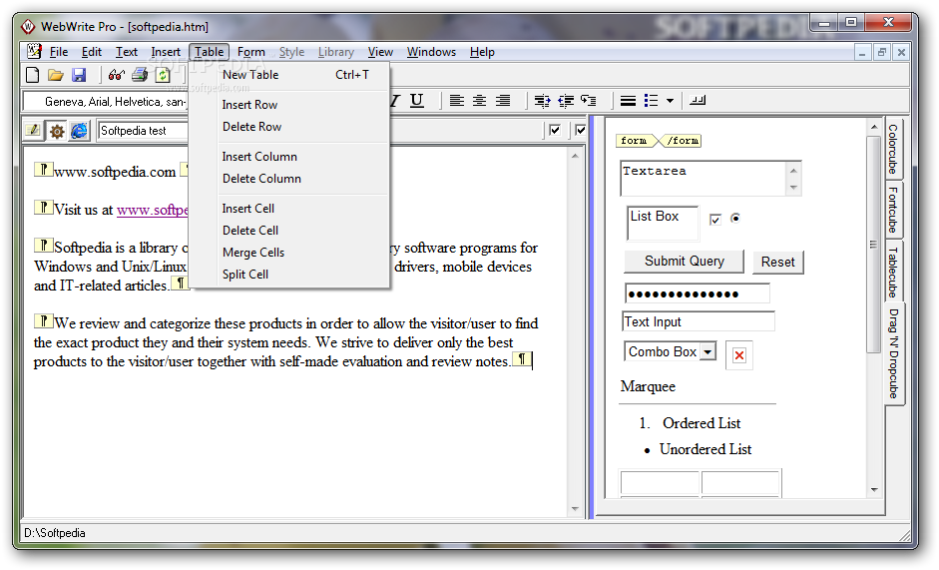Open the Form menu

click(250, 52)
